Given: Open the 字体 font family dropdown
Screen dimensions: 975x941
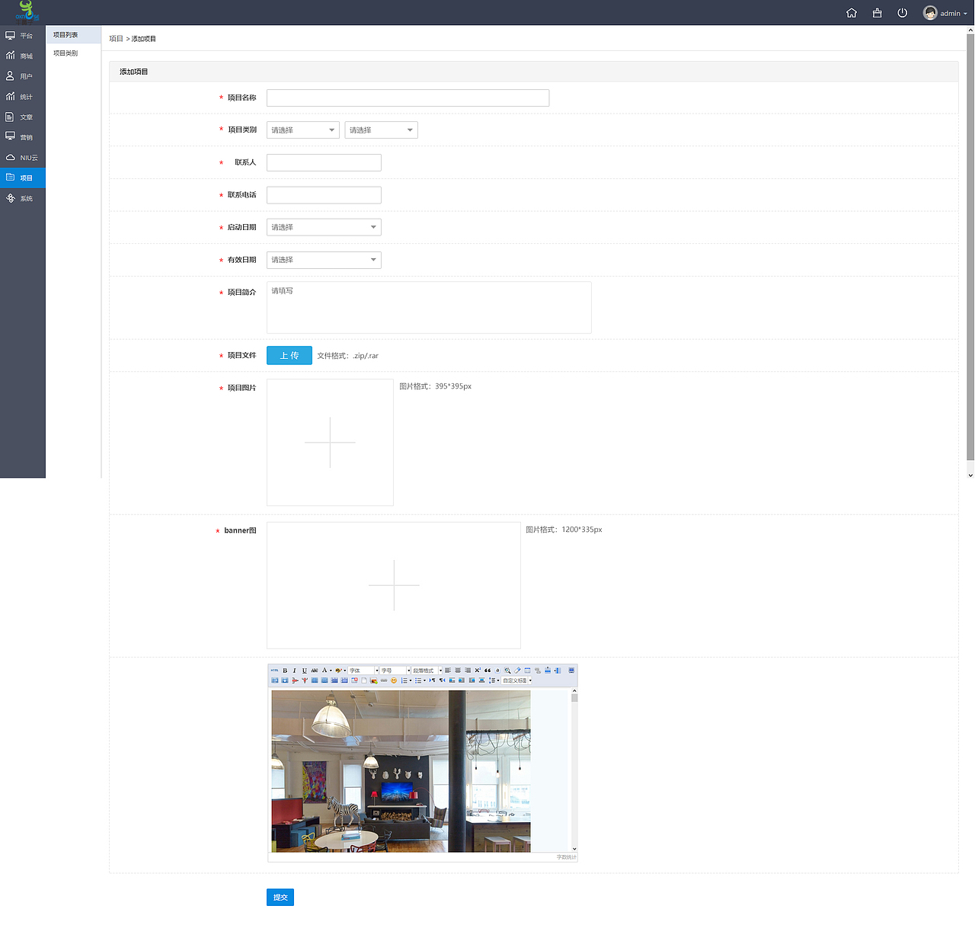Looking at the screenshot, I should (363, 671).
